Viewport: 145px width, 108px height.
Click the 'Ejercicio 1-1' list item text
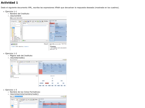pos(11,11)
